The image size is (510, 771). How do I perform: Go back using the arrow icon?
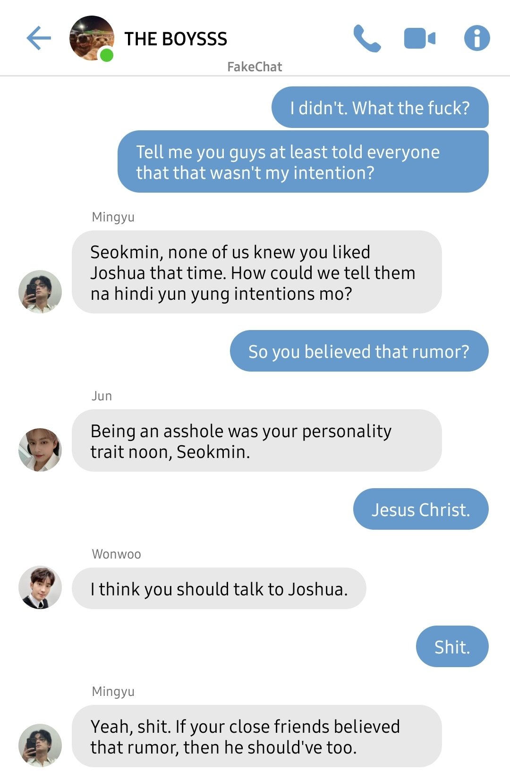[x=39, y=38]
